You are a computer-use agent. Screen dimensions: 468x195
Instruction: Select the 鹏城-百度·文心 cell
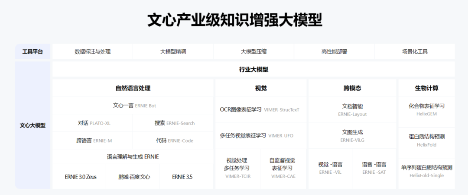(133, 177)
